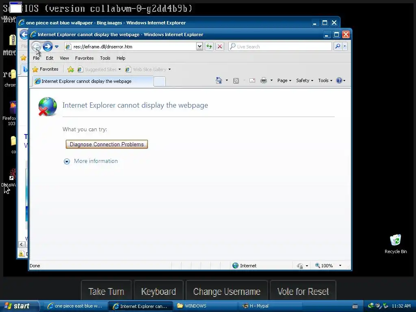Image resolution: width=416 pixels, height=312 pixels.
Task: Open the Edit menu
Action: [49, 58]
